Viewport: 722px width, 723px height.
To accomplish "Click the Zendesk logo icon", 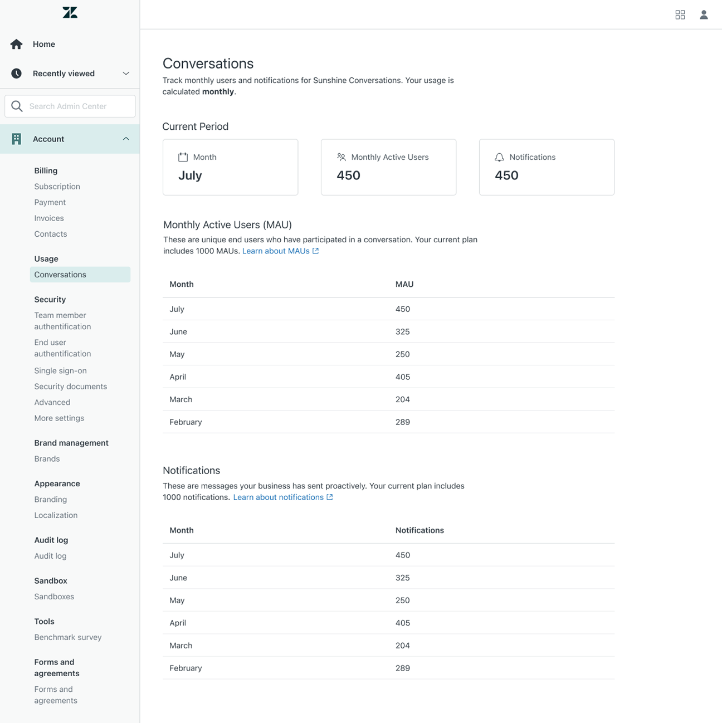I will coord(70,13).
